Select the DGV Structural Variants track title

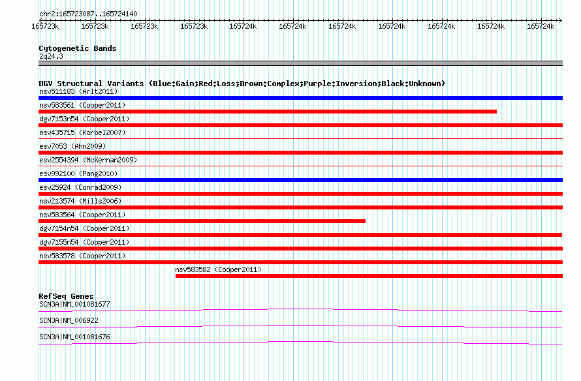click(242, 84)
